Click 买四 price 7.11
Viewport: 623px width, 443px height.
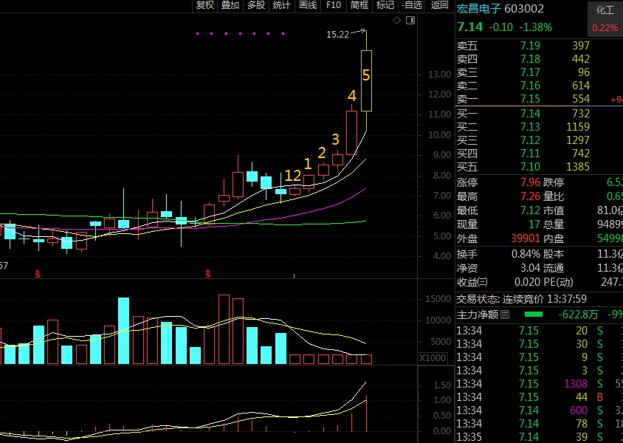click(x=530, y=154)
